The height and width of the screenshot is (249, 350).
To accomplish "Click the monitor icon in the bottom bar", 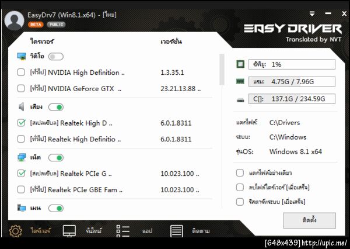I will [x=69, y=231].
